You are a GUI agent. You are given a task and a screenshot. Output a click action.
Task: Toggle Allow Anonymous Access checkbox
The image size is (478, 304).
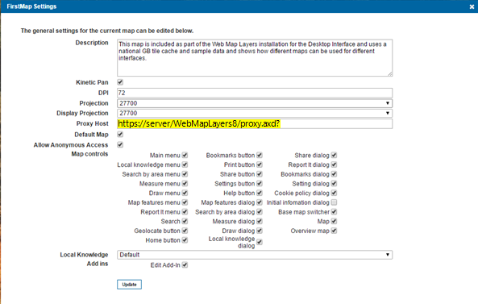click(120, 144)
